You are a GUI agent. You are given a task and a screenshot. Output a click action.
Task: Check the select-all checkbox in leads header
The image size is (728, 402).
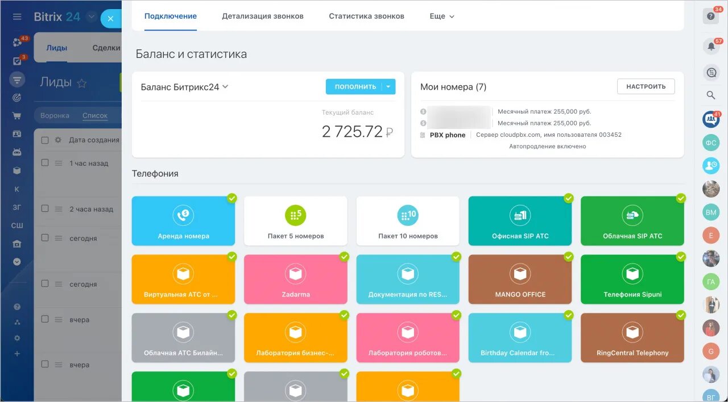pyautogui.click(x=45, y=140)
